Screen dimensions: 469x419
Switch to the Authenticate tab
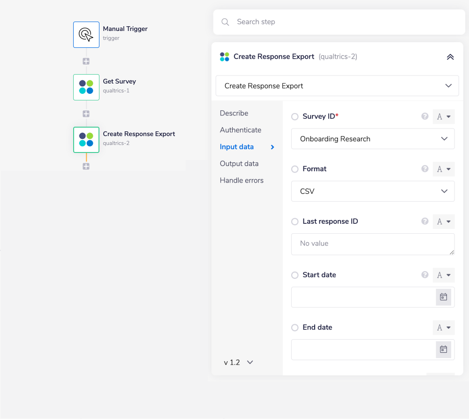coord(240,130)
